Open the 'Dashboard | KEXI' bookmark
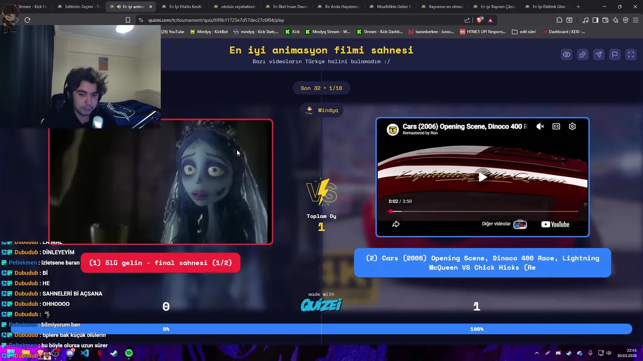This screenshot has height=361, width=643. (x=563, y=32)
